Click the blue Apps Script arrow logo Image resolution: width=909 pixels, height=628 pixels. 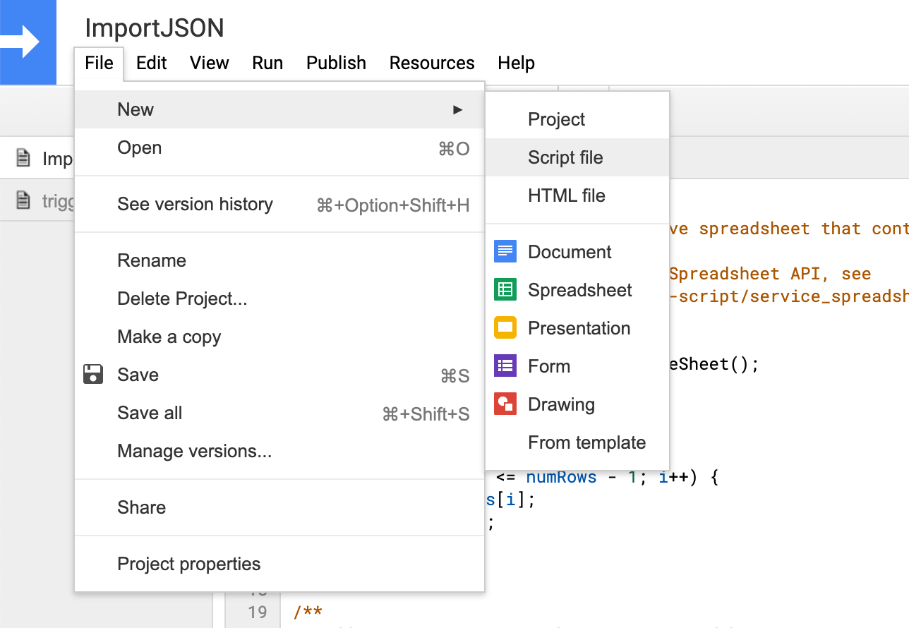(x=27, y=42)
